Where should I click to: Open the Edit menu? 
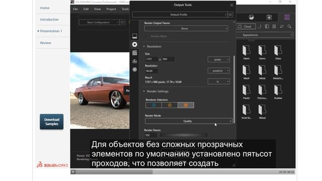tap(86, 9)
